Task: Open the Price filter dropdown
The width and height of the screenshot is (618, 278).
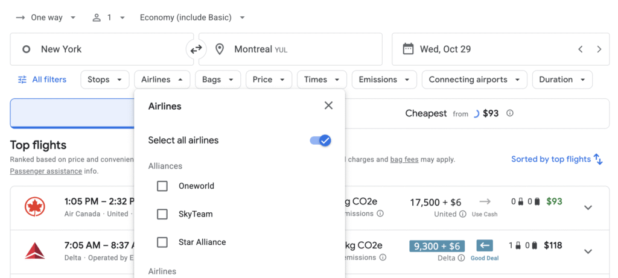Action: [269, 80]
